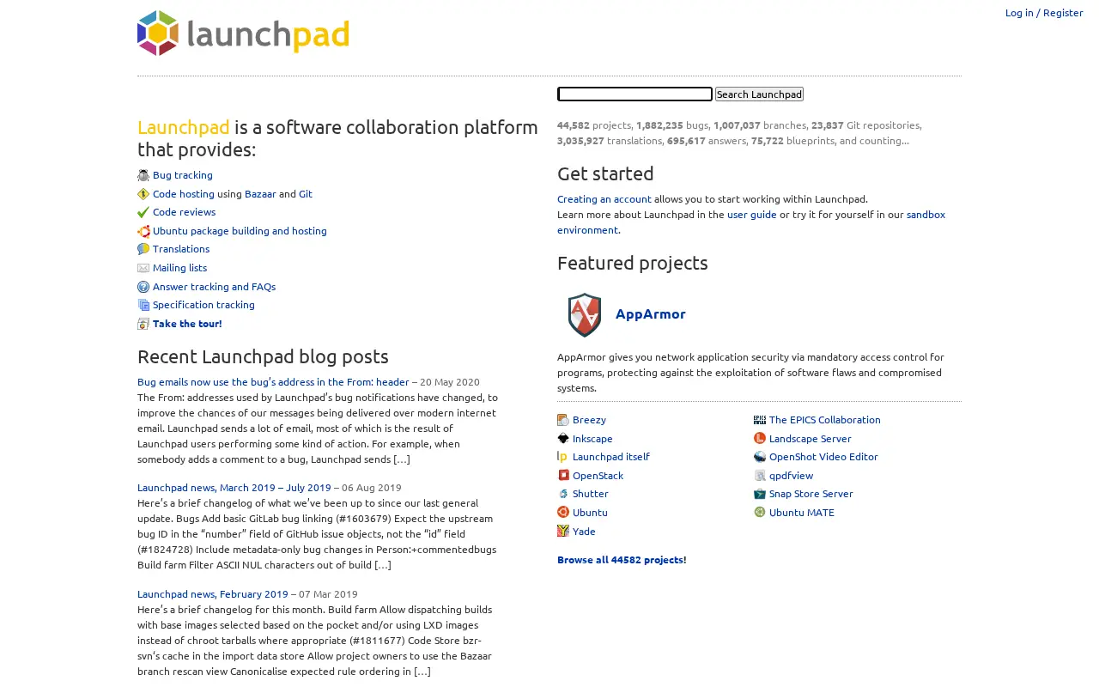Click the OpenStack project icon
Viewport: 1099px width, 687px height.
563,476
